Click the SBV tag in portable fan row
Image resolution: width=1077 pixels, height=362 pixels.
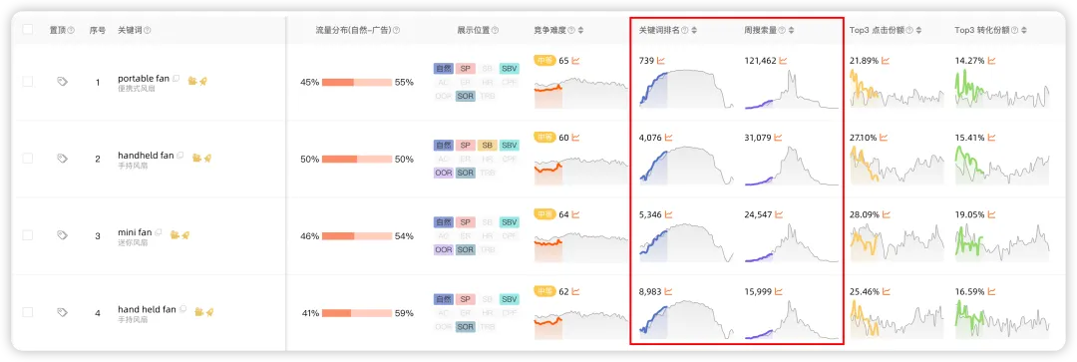pos(509,68)
